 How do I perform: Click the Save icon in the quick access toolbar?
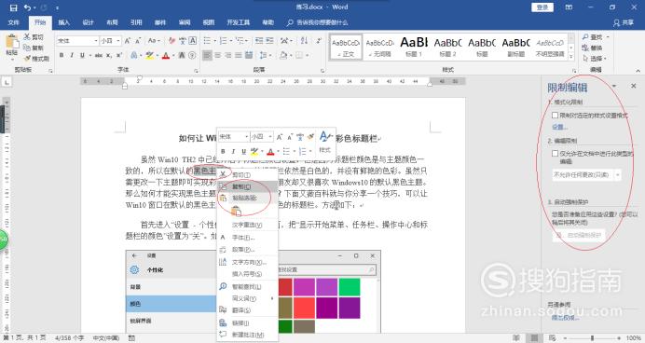pos(14,7)
